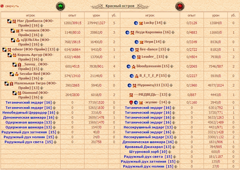The width and height of the screenshot is (240, 170).
Task: Select damage value 4977/1024
Action: [216, 86]
